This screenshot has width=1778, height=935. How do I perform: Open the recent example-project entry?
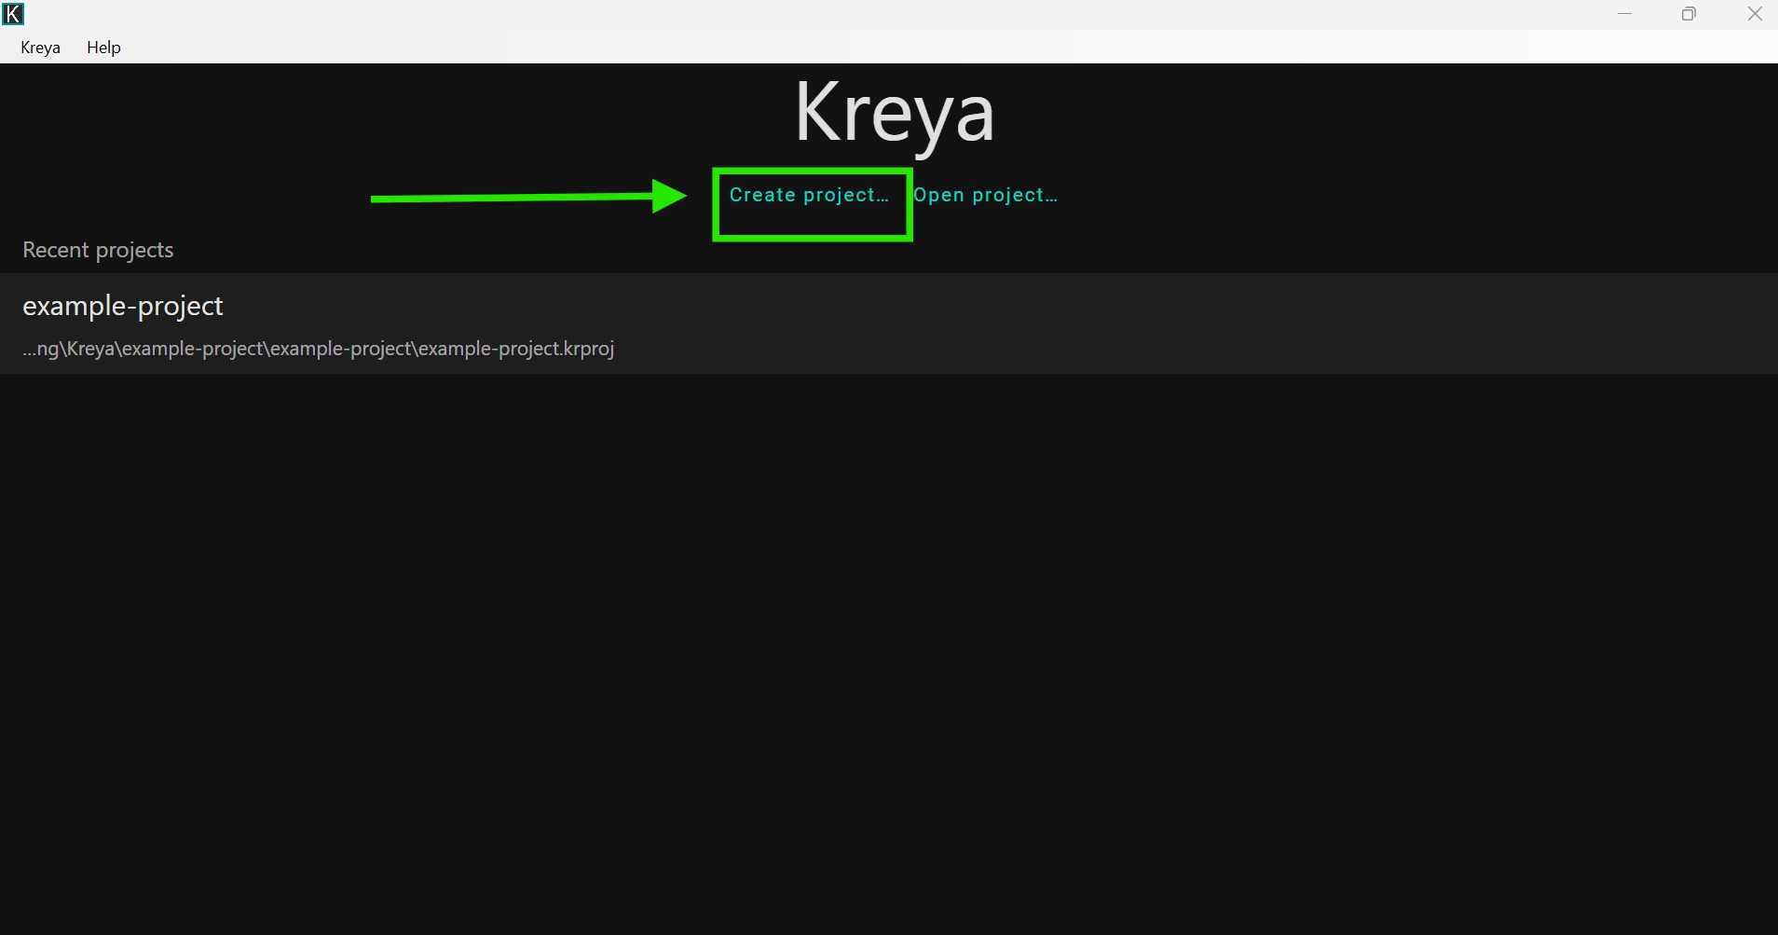tap(889, 323)
